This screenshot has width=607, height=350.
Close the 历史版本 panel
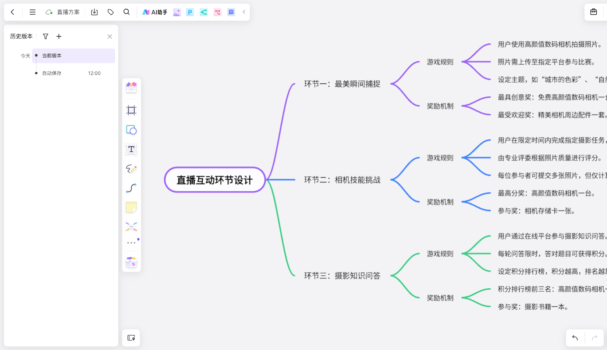pyautogui.click(x=110, y=36)
